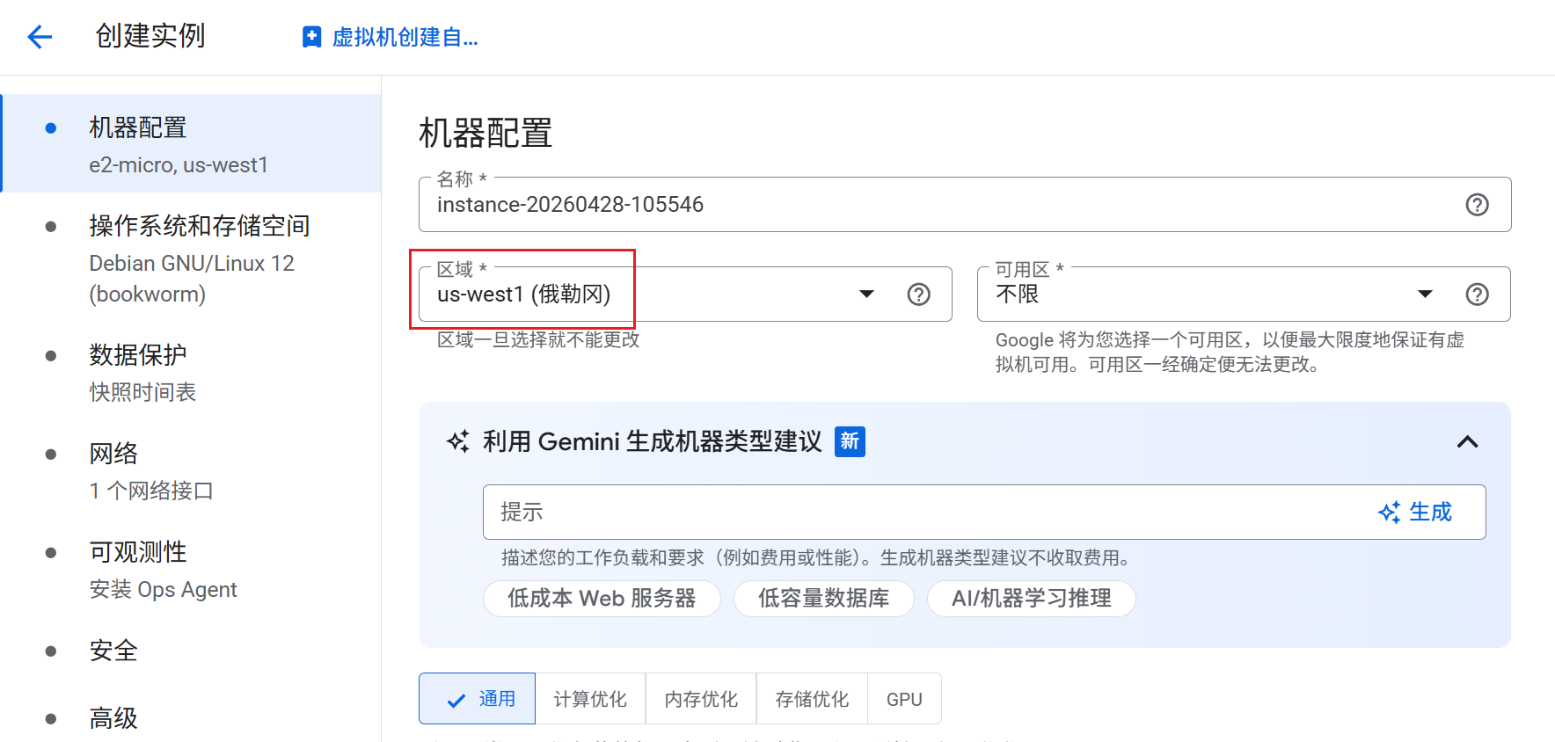Click the help icon beside the region dropdown

coord(918,295)
